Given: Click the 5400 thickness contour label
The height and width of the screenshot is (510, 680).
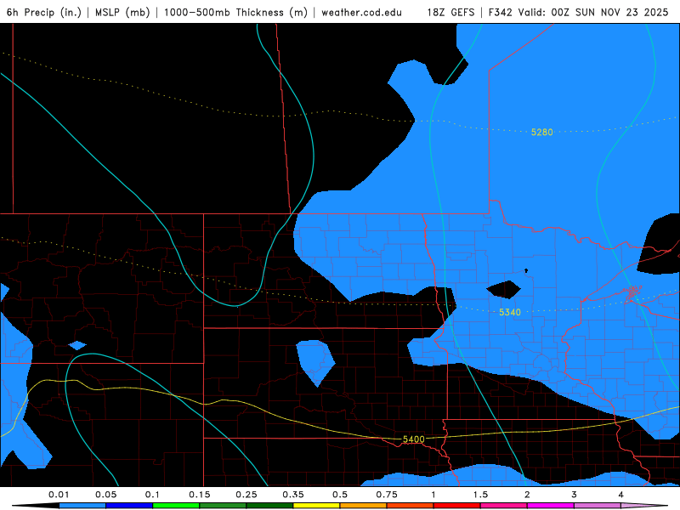Looking at the screenshot, I should 414,439.
